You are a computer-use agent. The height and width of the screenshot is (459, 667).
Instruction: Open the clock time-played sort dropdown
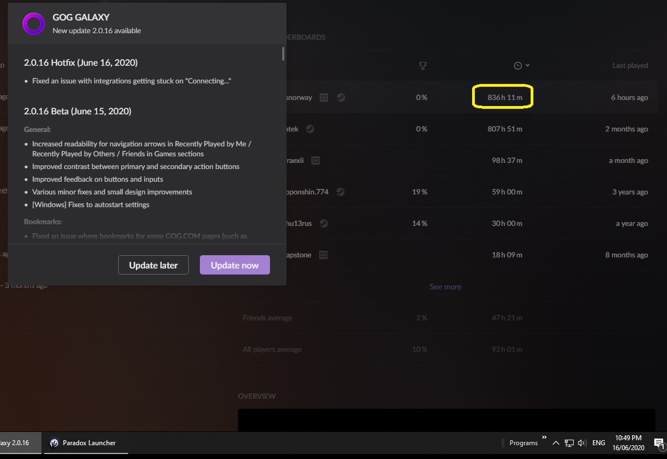pos(522,66)
